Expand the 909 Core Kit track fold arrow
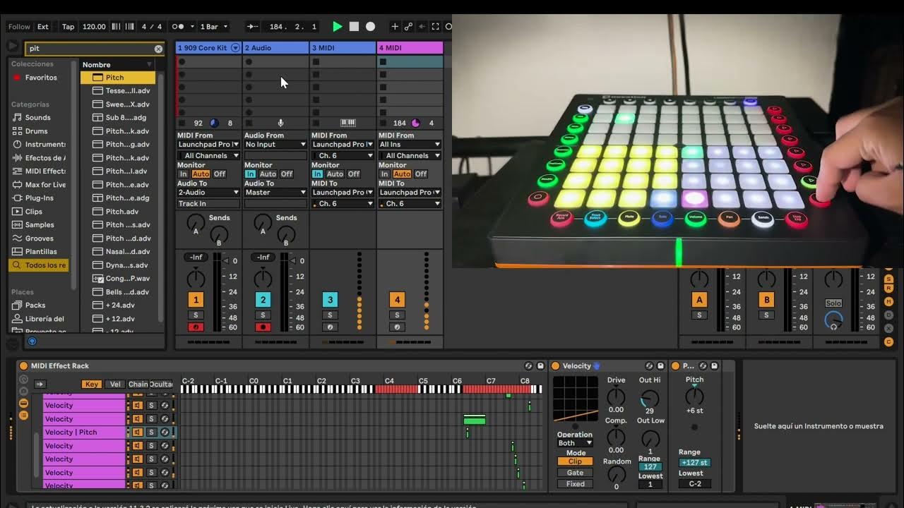 [x=236, y=48]
